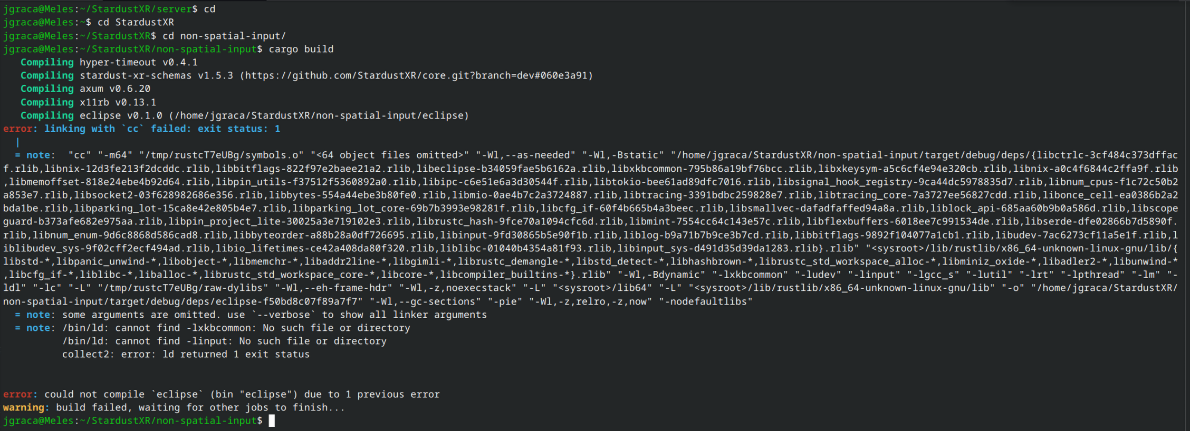The height and width of the screenshot is (431, 1190).
Task: Click the 'cd non-spatial-input/' command
Action: point(224,36)
